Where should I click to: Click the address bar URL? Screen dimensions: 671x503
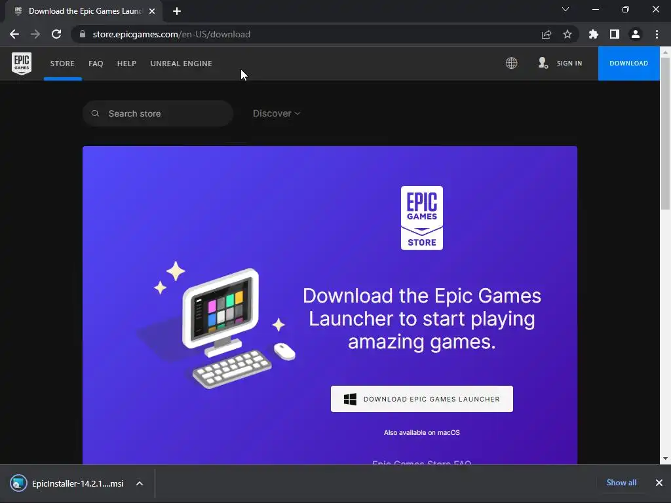coord(171,34)
